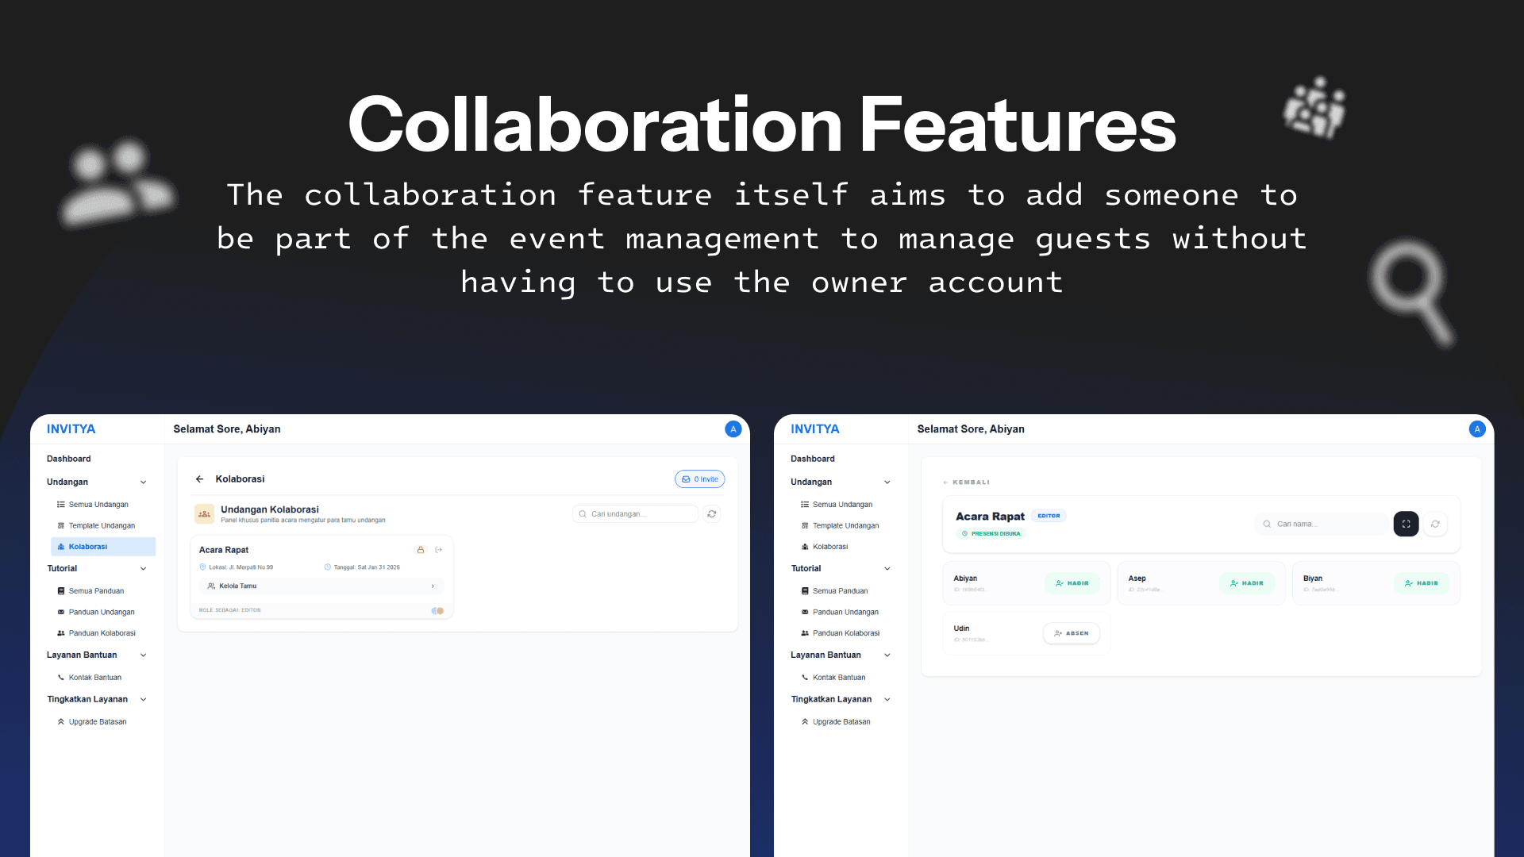Toggle HADIR status for Biyan
The image size is (1524, 857).
[1421, 583]
